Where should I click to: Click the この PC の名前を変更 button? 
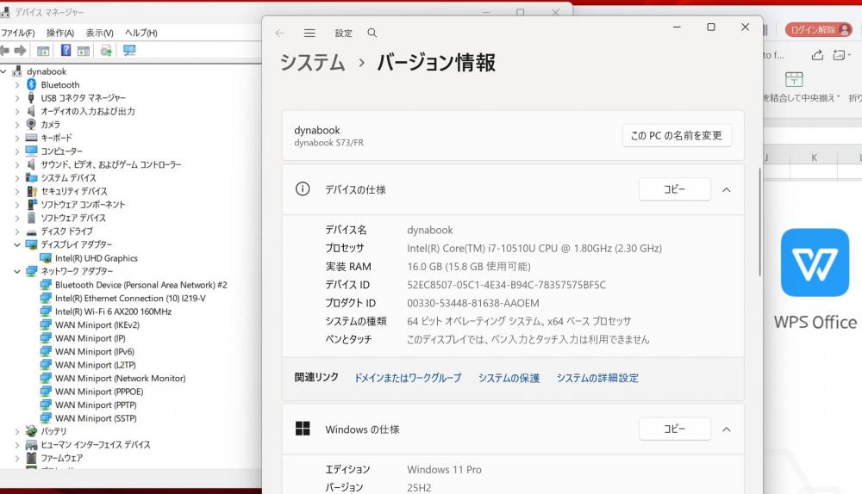coord(677,136)
